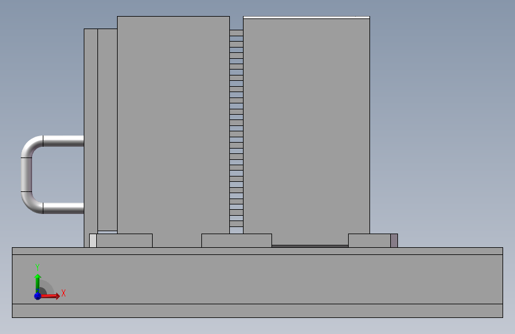The image size is (515, 334).
Task: Select the thin bottom strip under the base
Action: pyautogui.click(x=258, y=311)
